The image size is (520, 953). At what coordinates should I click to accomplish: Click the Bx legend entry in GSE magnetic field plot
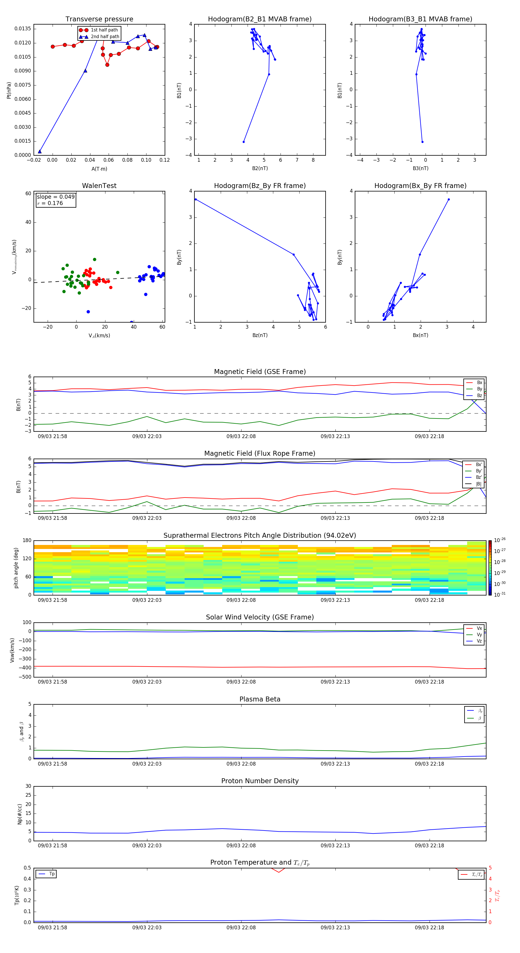point(474,383)
